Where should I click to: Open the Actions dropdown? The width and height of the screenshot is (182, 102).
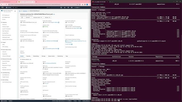(47, 18)
